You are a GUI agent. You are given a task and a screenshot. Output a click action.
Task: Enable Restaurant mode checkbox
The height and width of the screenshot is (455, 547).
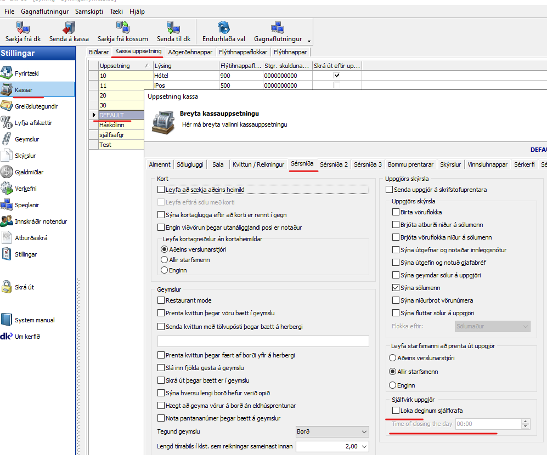click(161, 300)
